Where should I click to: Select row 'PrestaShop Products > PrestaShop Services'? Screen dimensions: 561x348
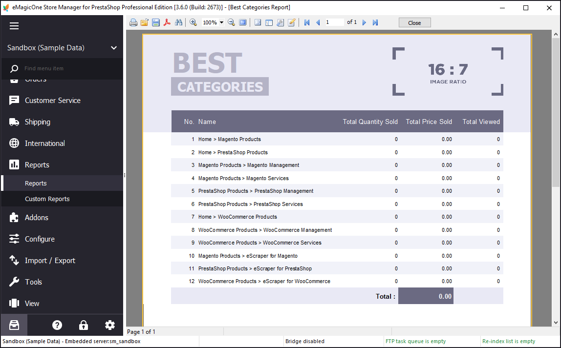point(337,204)
